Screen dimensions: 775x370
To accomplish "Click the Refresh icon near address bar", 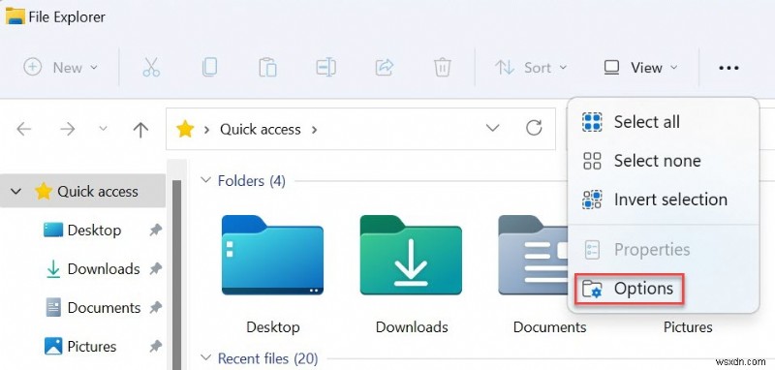I will [x=534, y=129].
